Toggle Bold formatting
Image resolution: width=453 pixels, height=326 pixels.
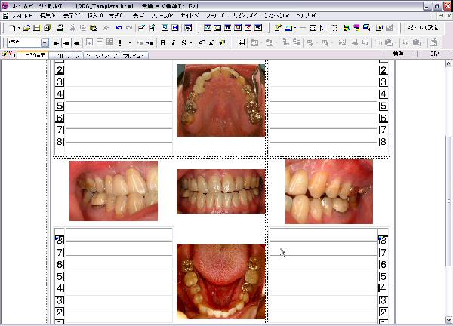[x=163, y=43]
